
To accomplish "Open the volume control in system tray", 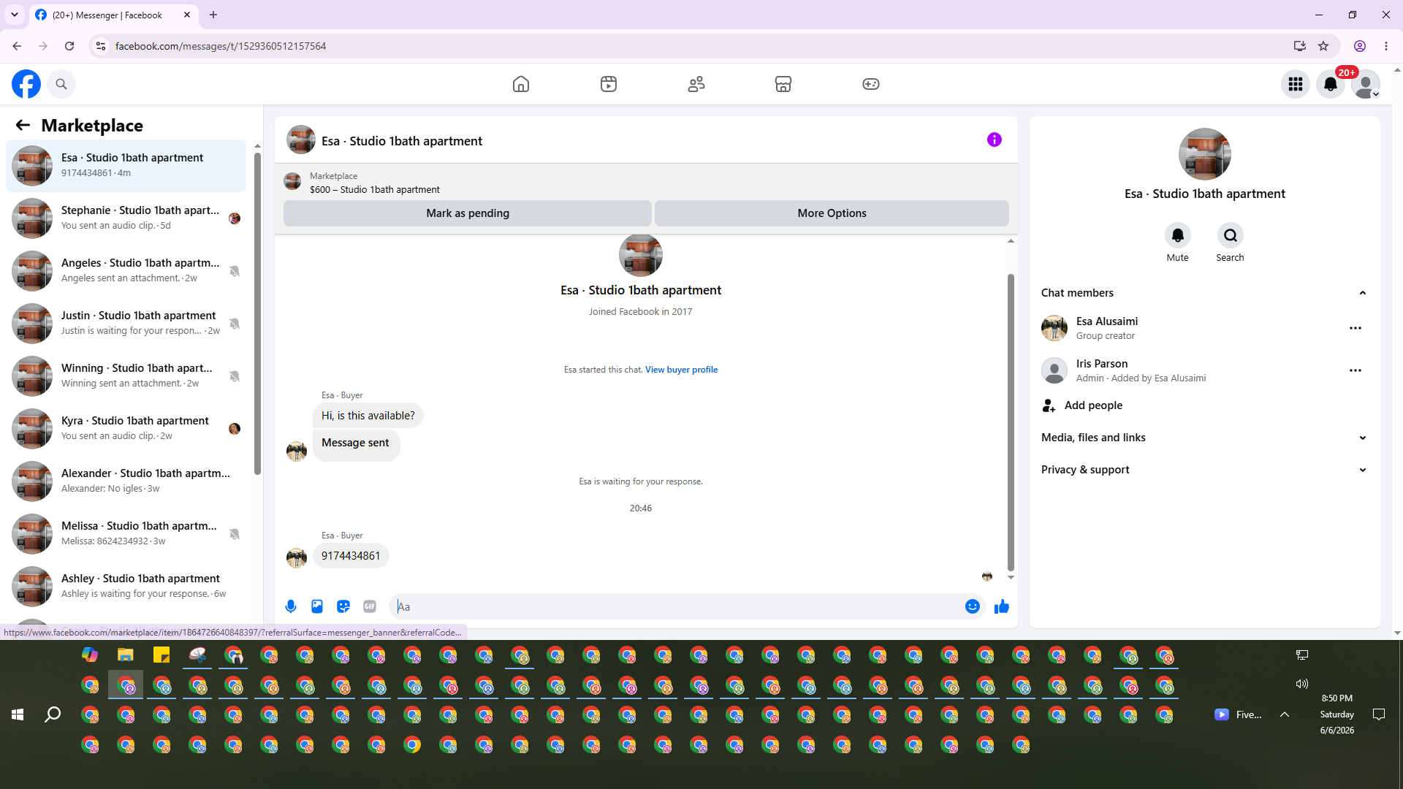I will 1302,684.
